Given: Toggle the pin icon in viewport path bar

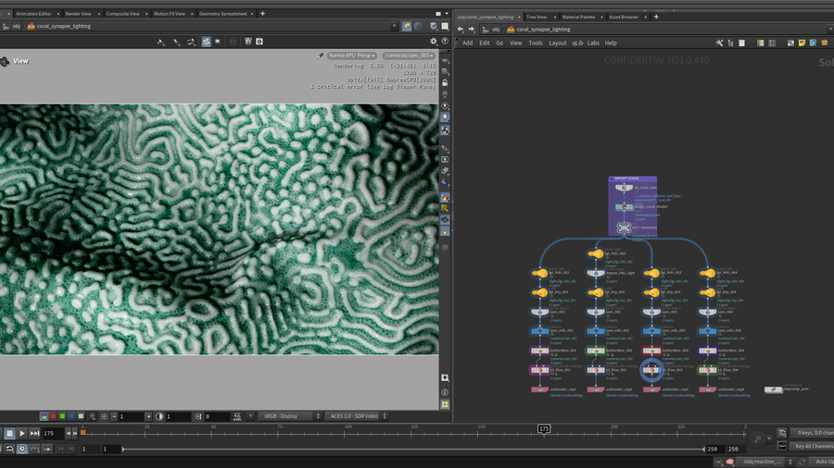Looking at the screenshot, I should click(x=406, y=27).
